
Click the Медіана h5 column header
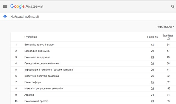tap(168, 37)
